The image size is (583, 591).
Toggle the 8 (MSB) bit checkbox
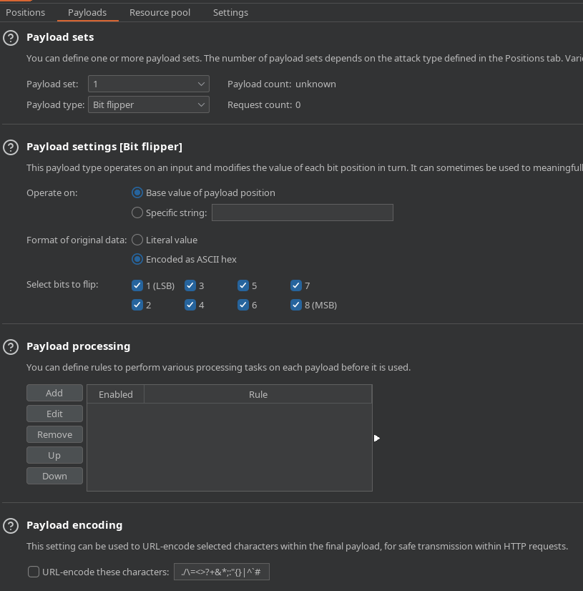pyautogui.click(x=296, y=306)
